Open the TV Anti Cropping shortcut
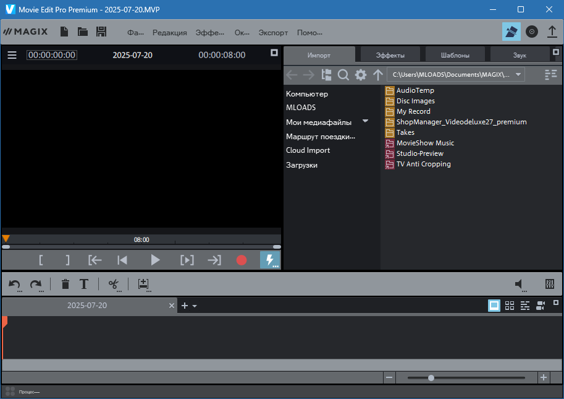Screen dimensions: 564x399 pyautogui.click(x=418, y=164)
